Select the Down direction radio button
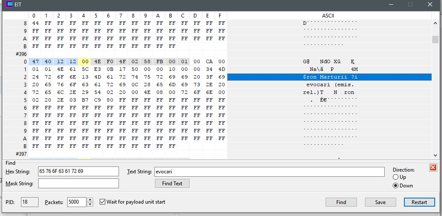Viewport: 442px width, 216px height. [x=395, y=185]
